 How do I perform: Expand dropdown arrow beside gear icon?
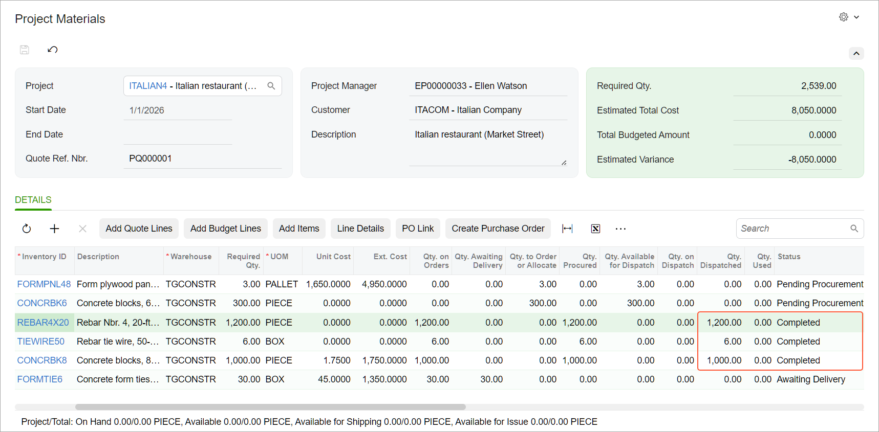click(856, 17)
